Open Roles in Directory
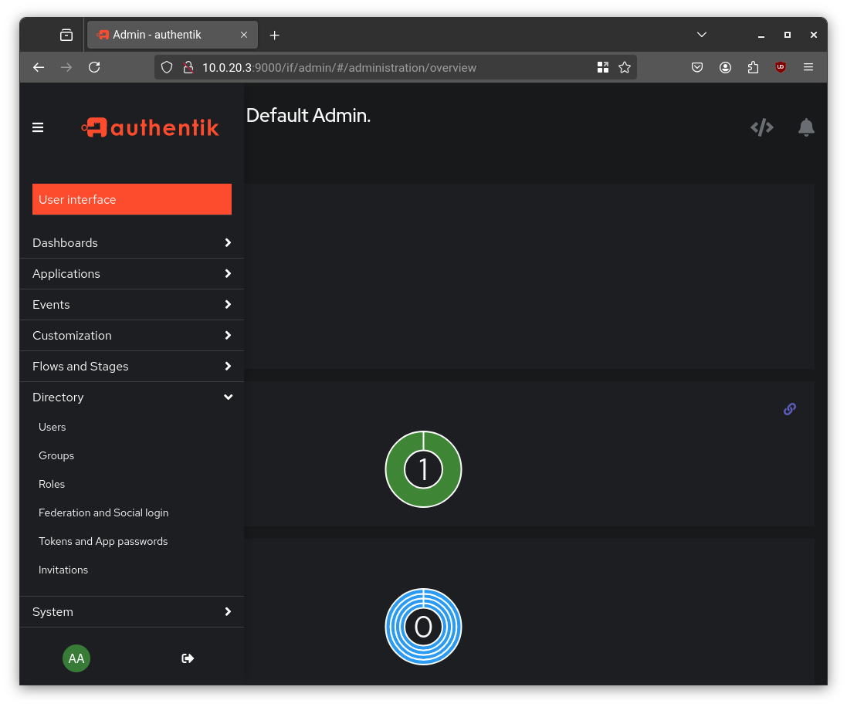 point(52,484)
